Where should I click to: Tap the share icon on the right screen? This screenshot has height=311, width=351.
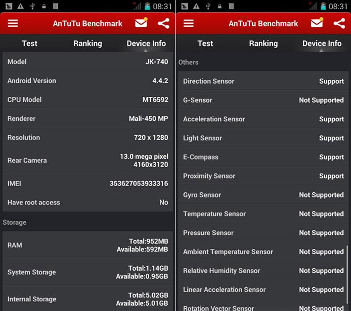tap(339, 23)
